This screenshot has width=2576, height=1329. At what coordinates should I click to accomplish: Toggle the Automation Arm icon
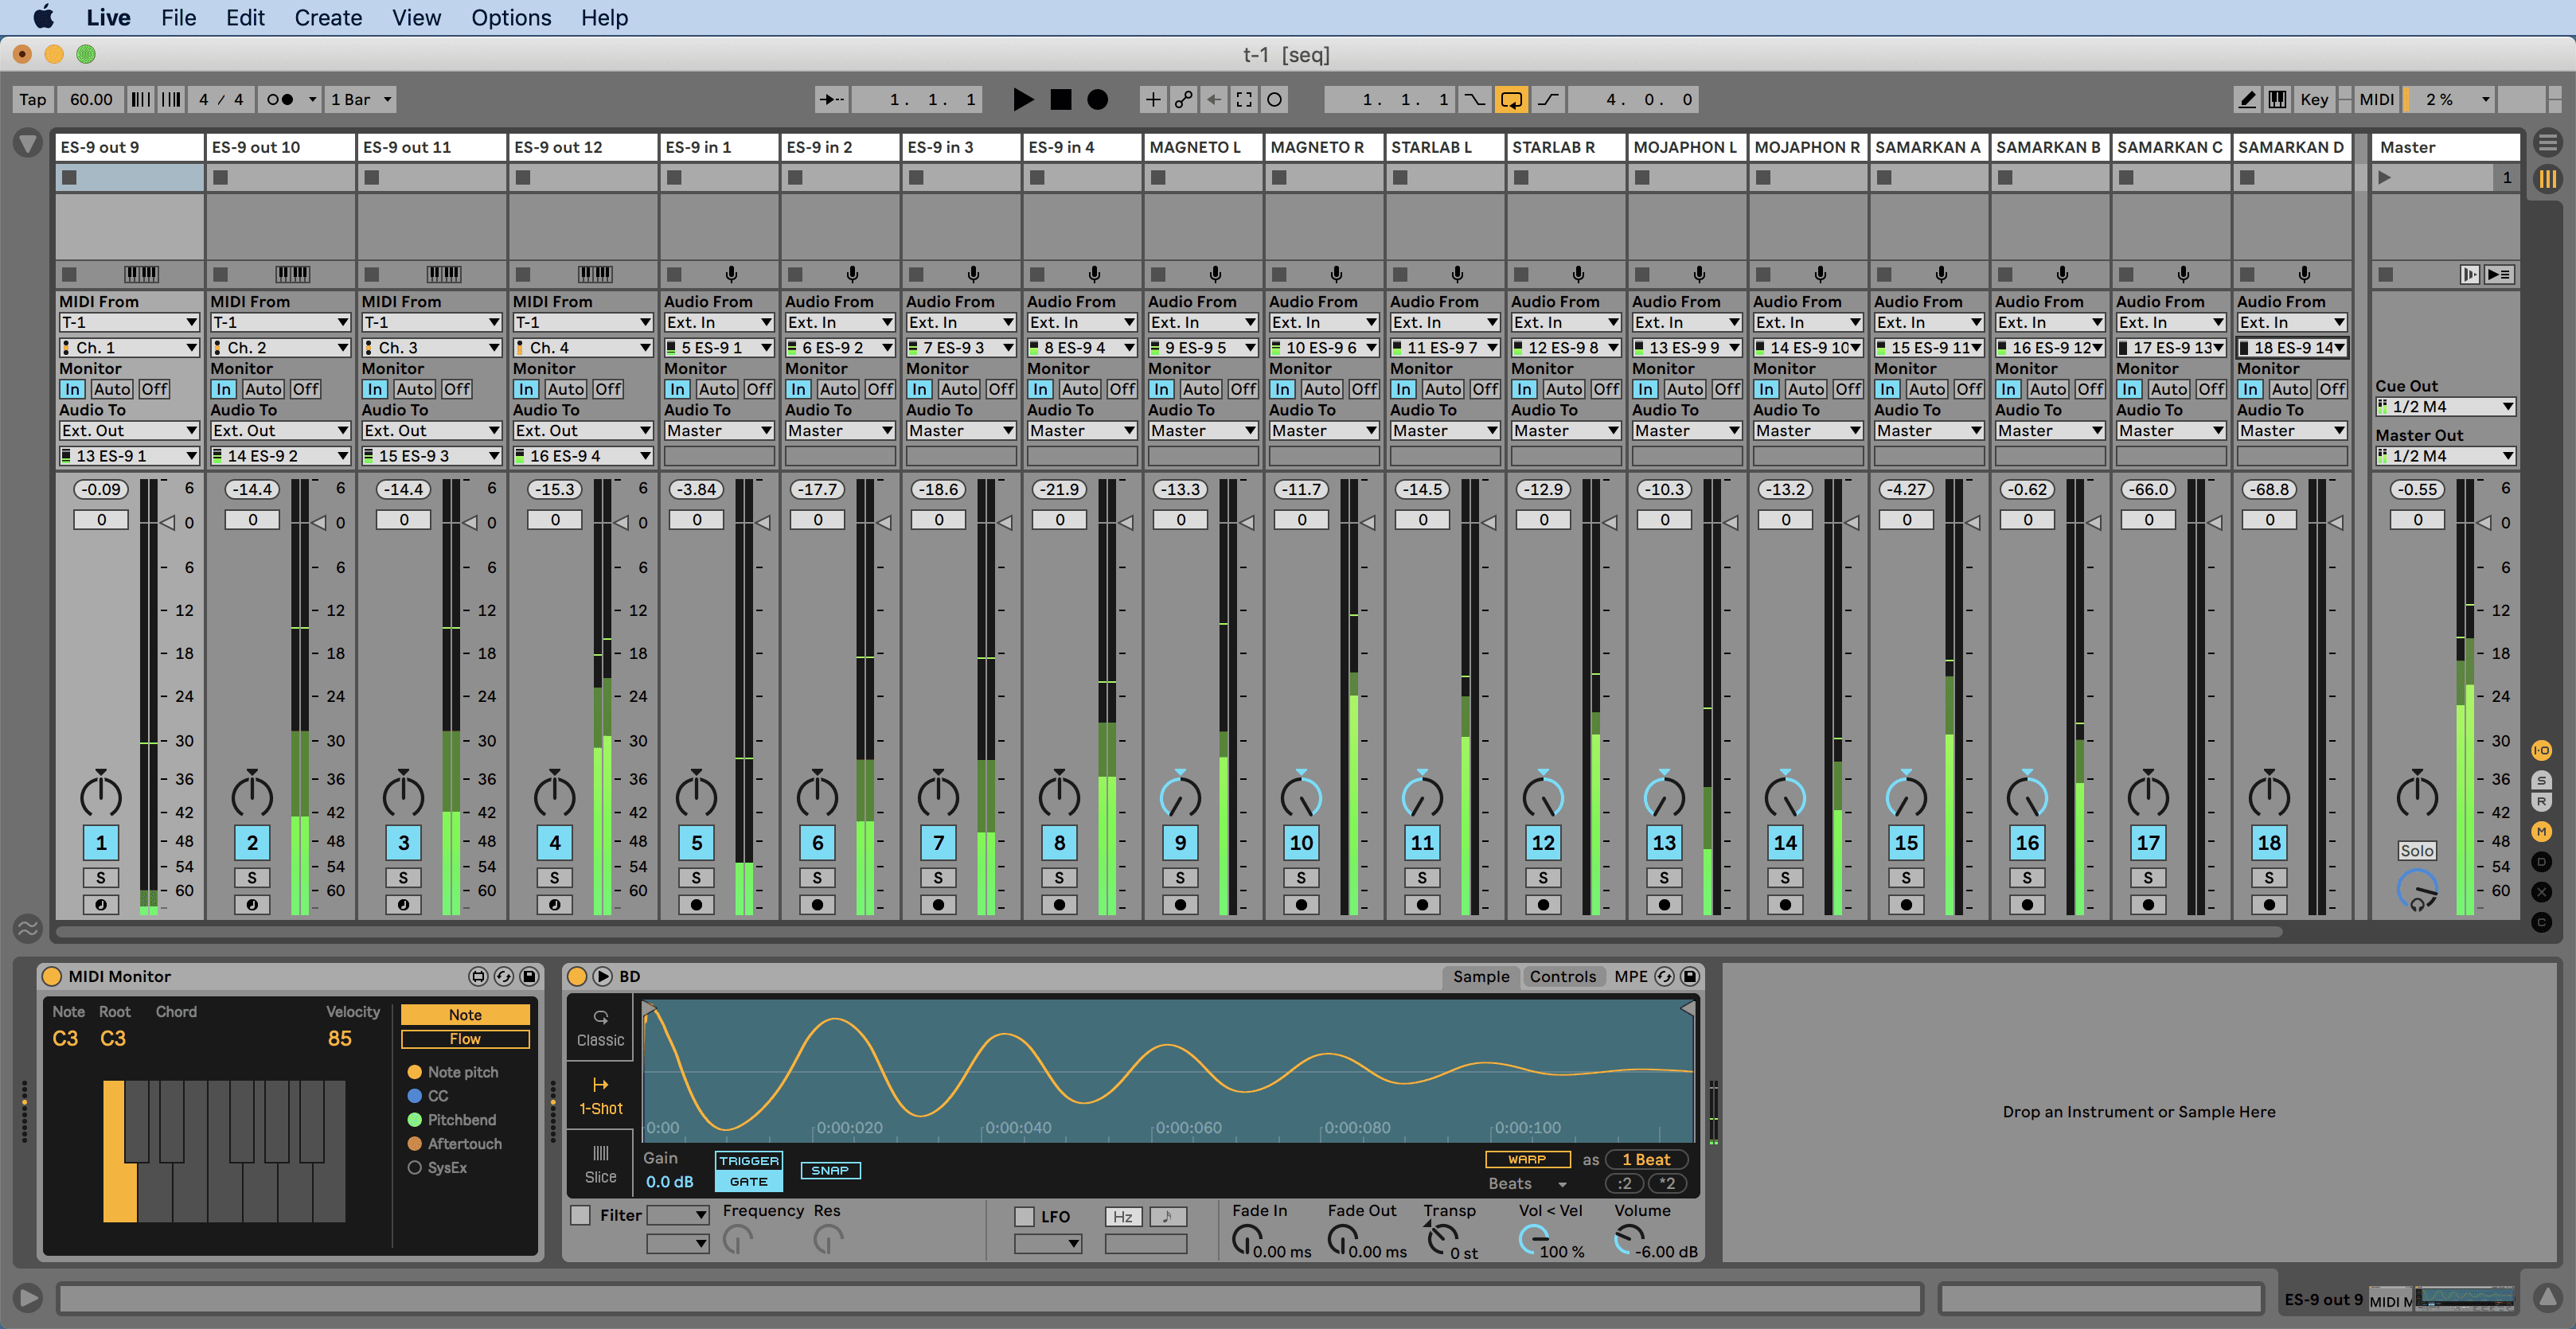pos(1183,99)
